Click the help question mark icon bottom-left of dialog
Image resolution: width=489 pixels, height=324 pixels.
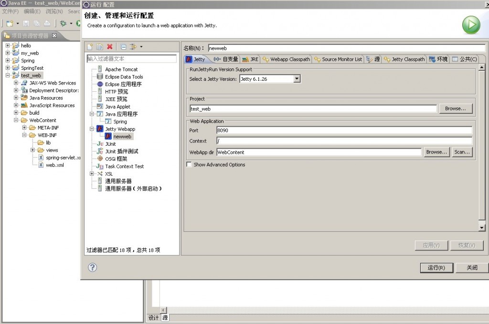pyautogui.click(x=92, y=268)
